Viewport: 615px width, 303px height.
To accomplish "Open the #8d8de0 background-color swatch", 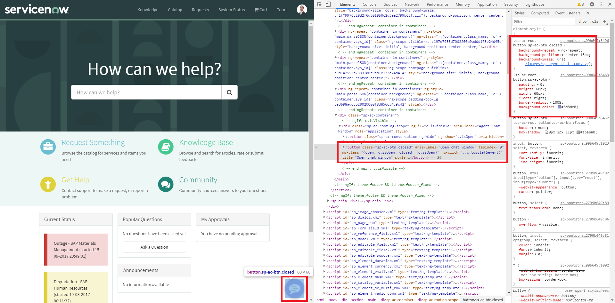I will click(x=559, y=107).
